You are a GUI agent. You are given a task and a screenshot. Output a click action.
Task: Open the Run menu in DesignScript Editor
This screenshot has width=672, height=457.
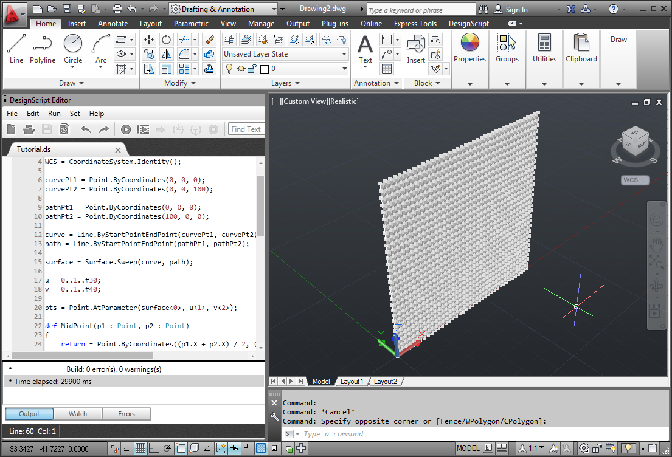(x=54, y=114)
